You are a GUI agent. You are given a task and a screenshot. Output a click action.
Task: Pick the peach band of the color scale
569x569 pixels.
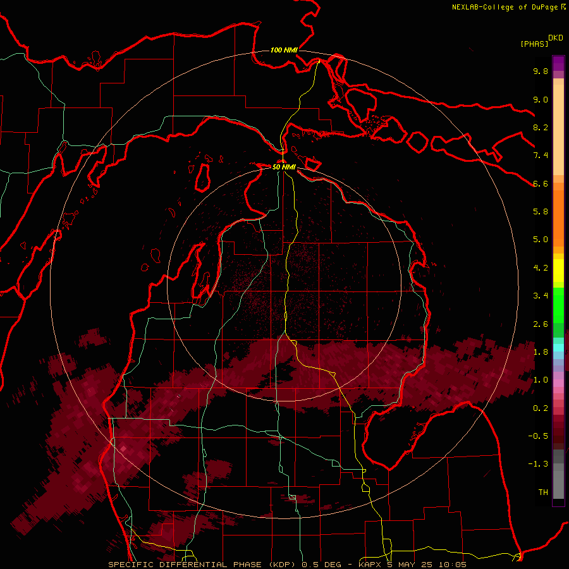(x=558, y=131)
